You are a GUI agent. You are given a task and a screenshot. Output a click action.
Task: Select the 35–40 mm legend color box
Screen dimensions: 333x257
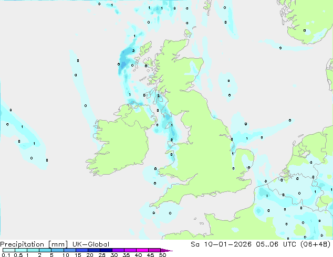(130, 250)
